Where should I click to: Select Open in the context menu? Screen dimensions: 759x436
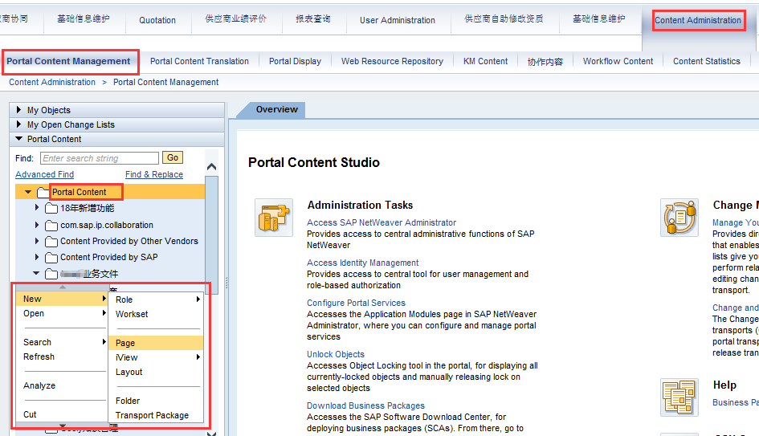click(62, 314)
